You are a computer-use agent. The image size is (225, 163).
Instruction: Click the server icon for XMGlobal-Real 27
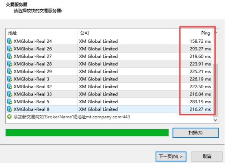point(10,56)
